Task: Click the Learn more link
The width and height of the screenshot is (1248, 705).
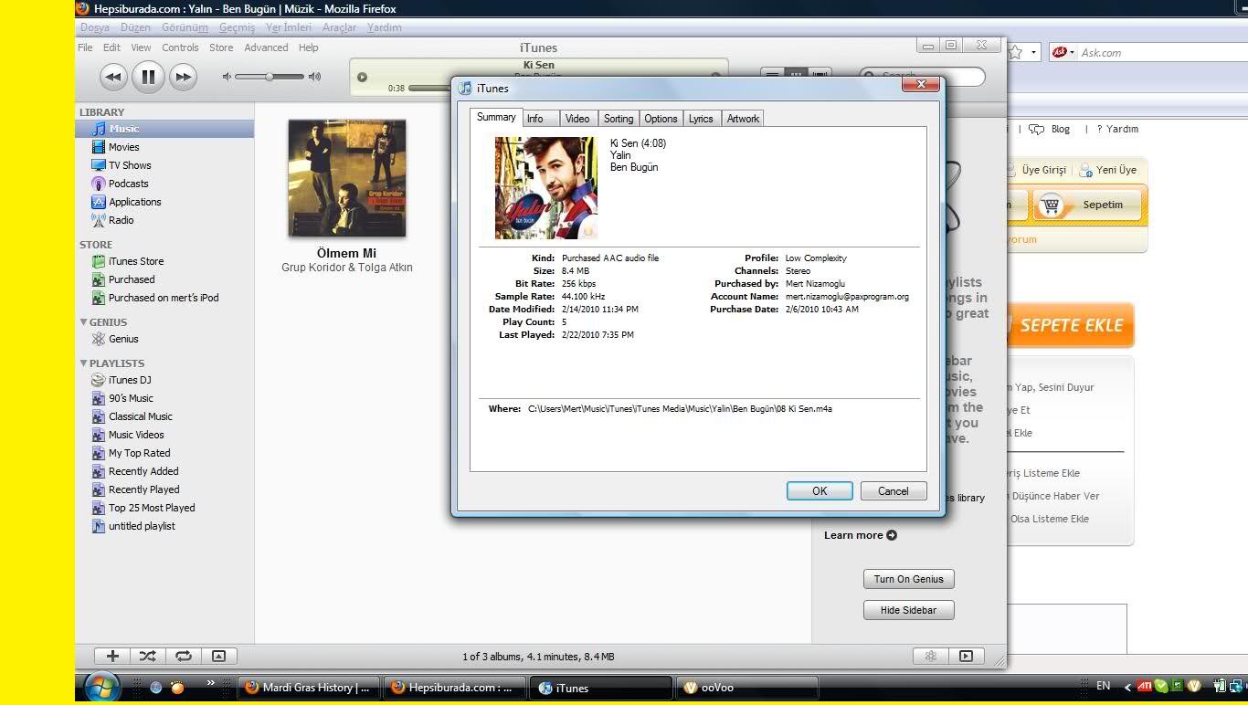Action: tap(861, 535)
